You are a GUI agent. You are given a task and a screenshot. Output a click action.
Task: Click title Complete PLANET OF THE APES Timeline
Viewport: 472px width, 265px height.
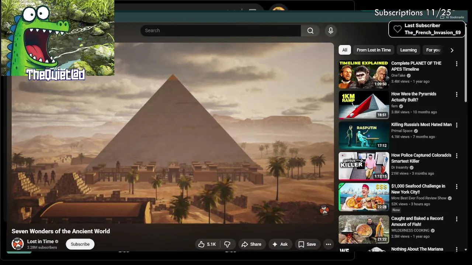(416, 66)
